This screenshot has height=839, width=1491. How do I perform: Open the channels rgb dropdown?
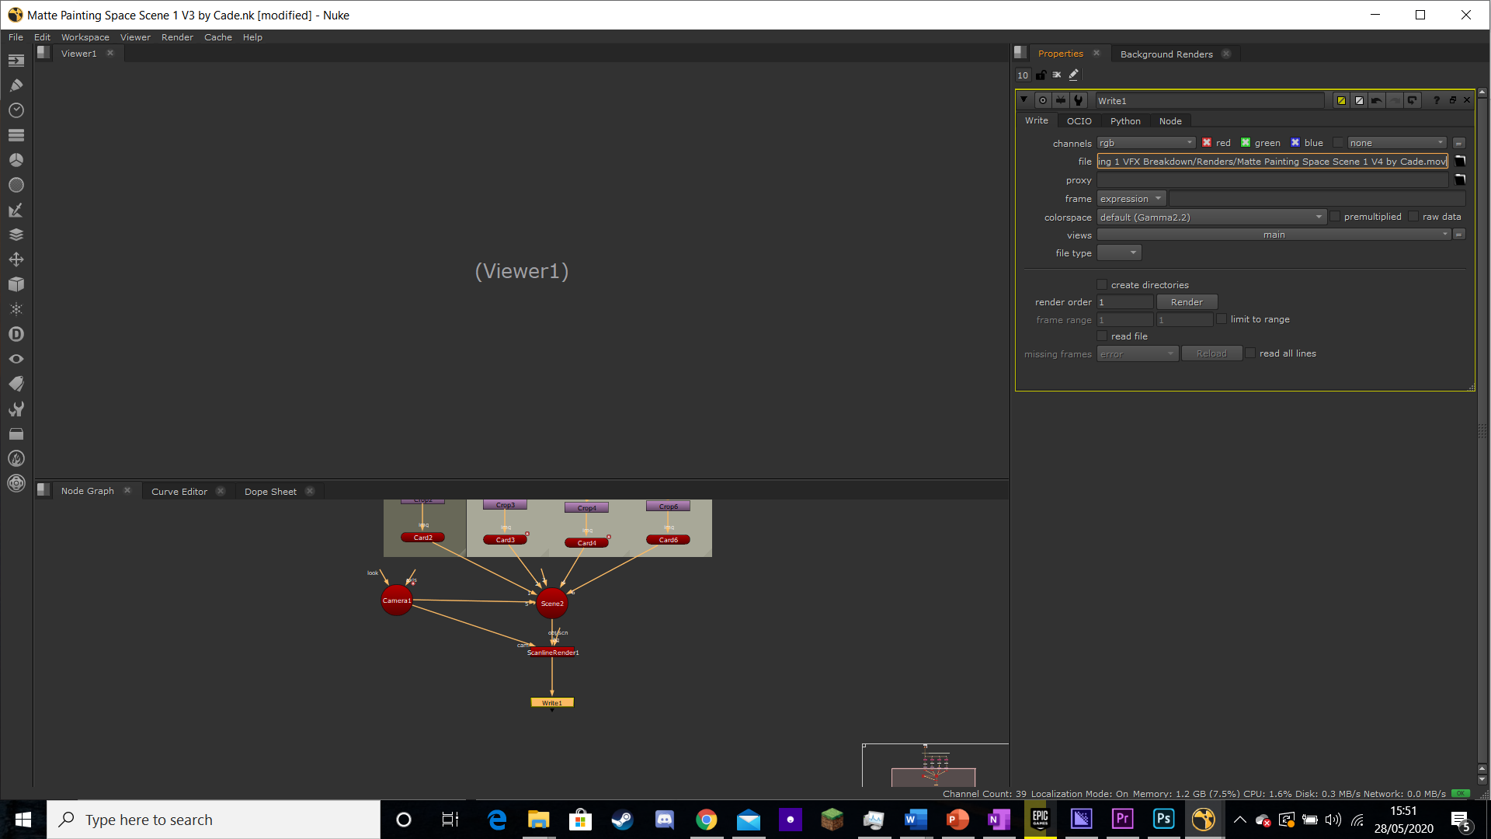click(x=1146, y=143)
